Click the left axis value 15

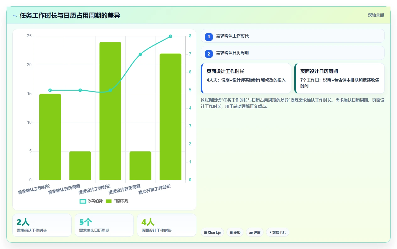29,94
